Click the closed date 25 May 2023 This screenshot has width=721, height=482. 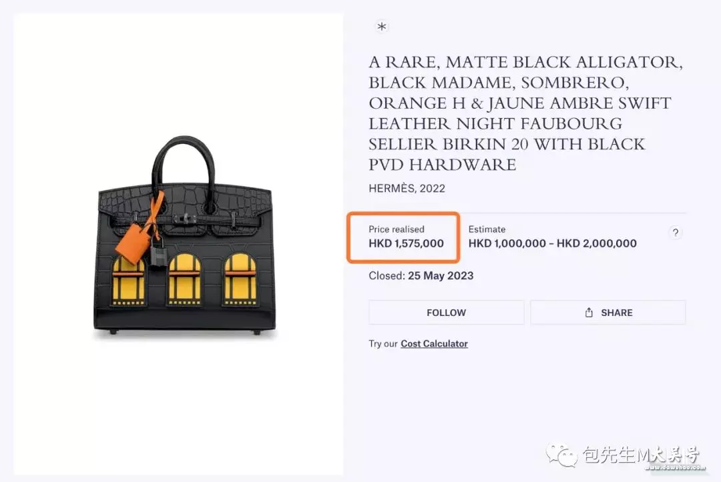[441, 275]
